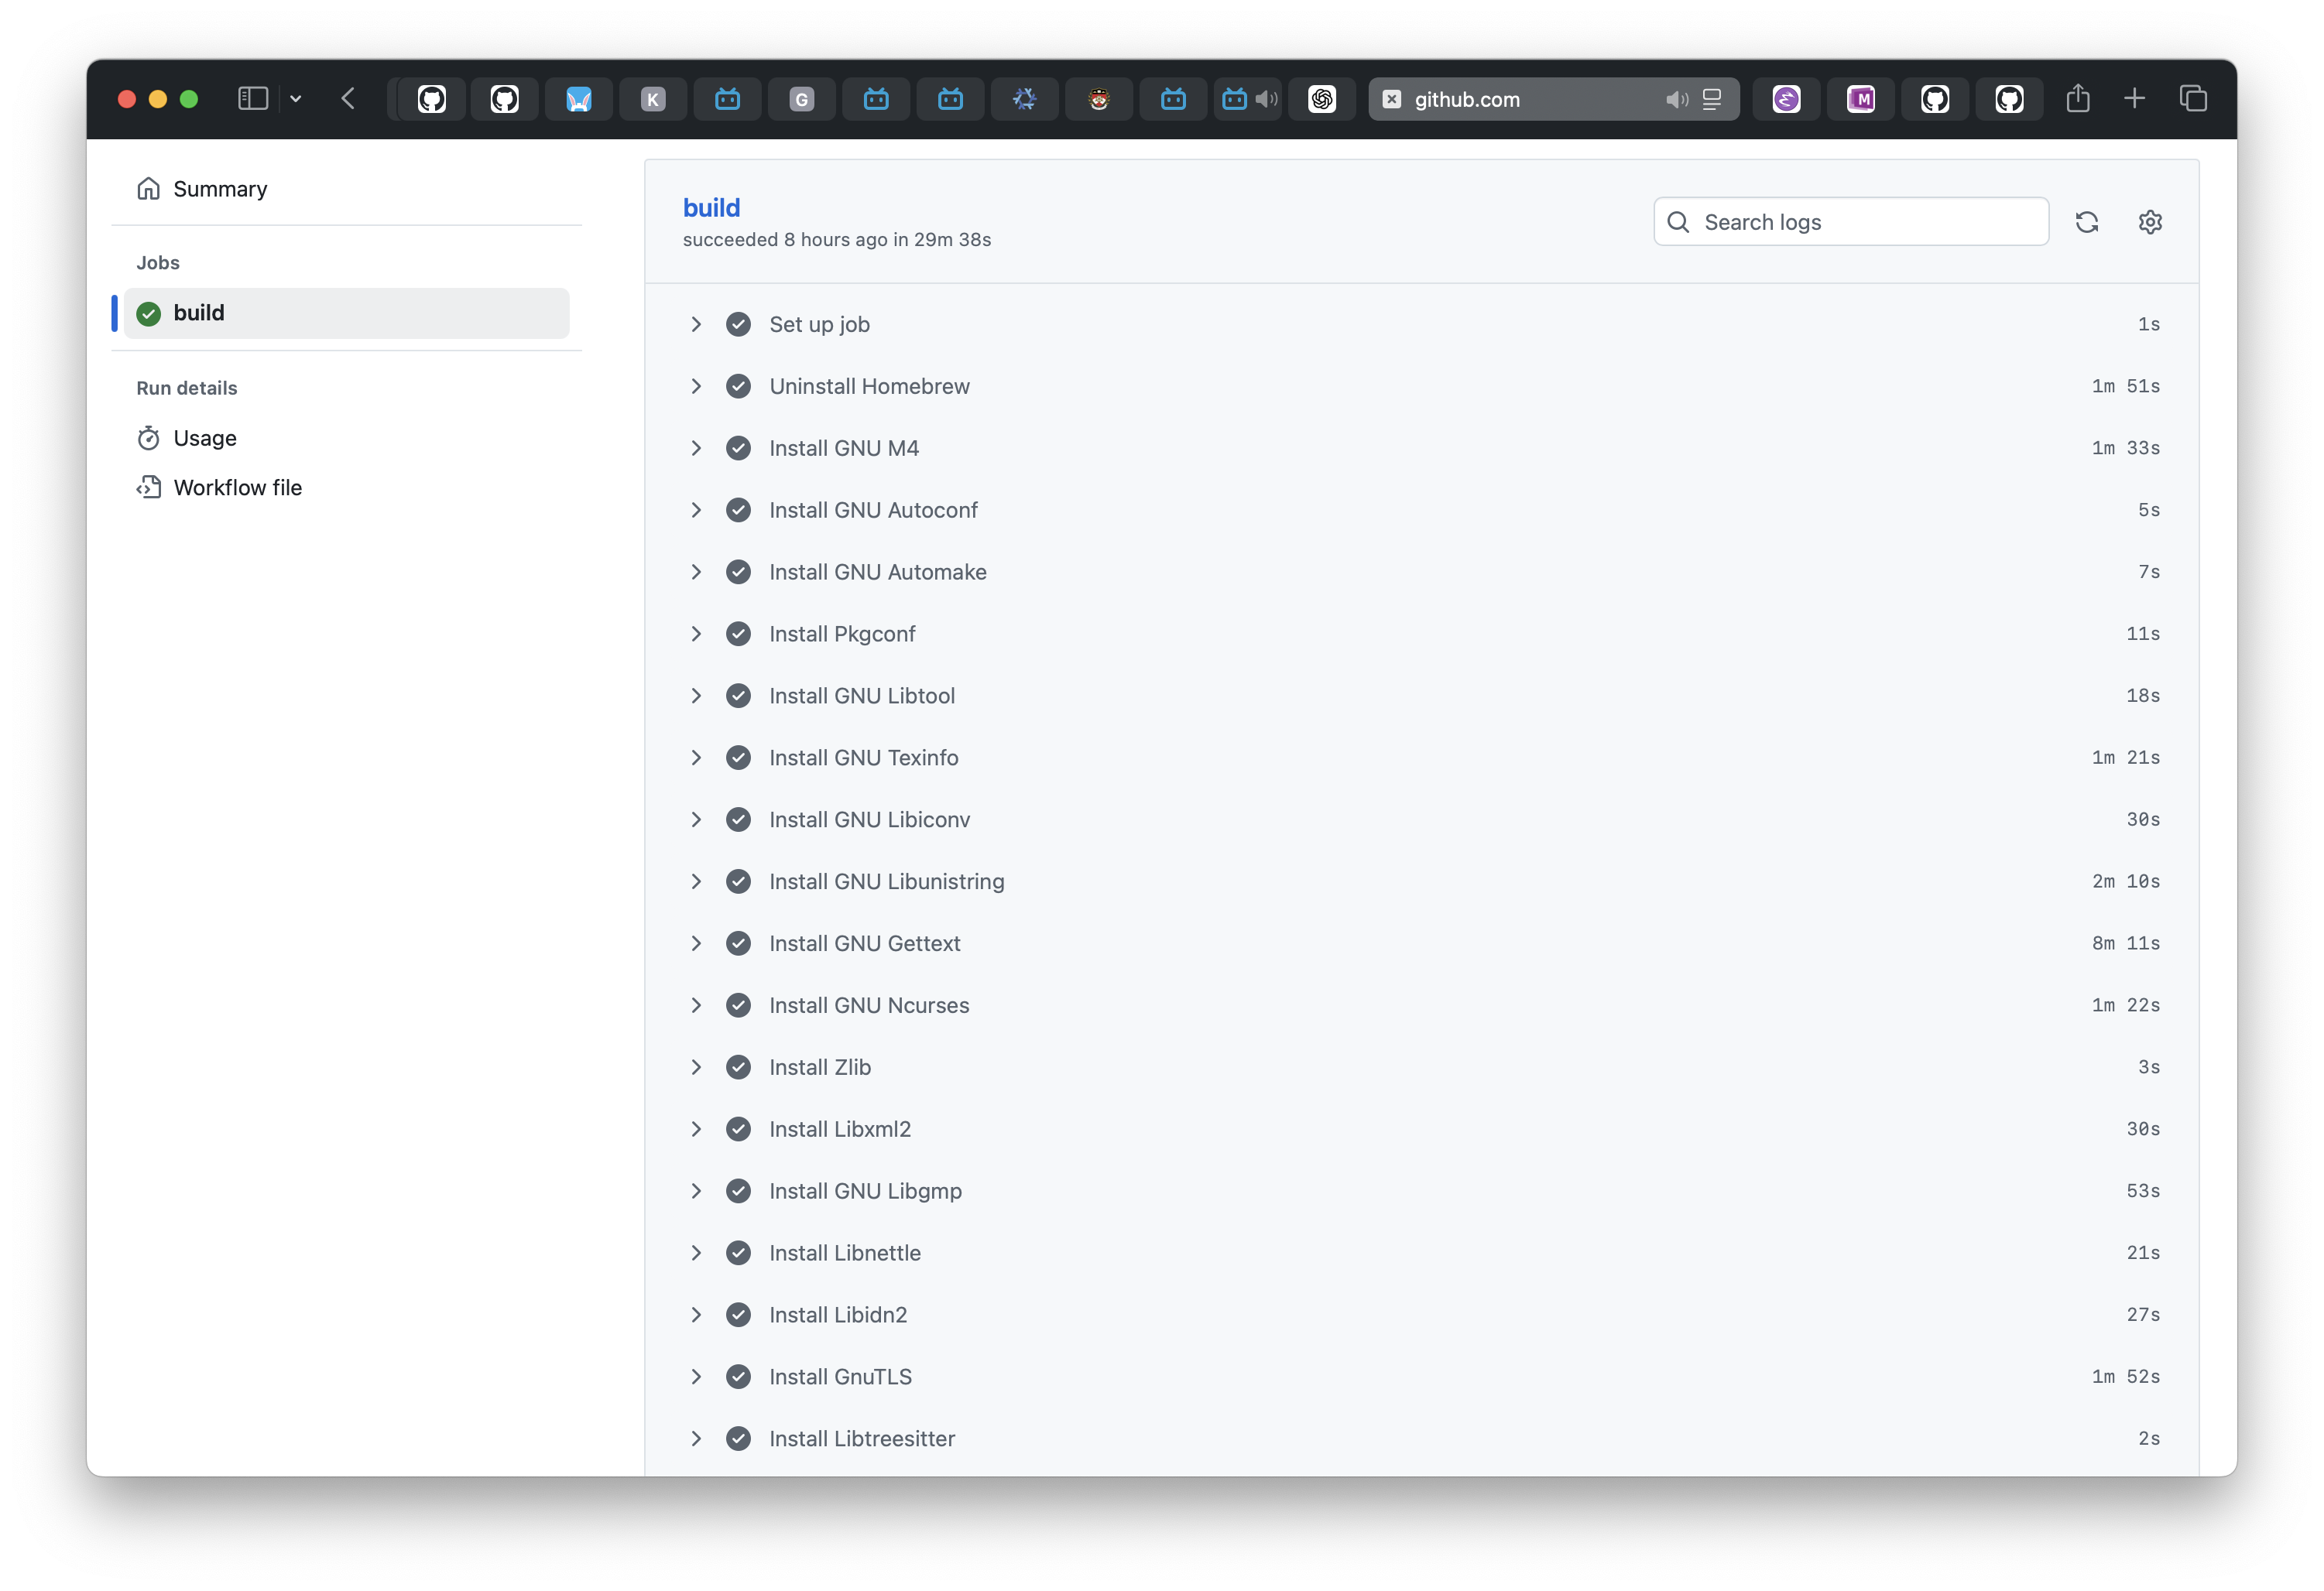Viewport: 2324px width, 1591px height.
Task: Expand the Uninstall Homebrew step
Action: [697, 386]
